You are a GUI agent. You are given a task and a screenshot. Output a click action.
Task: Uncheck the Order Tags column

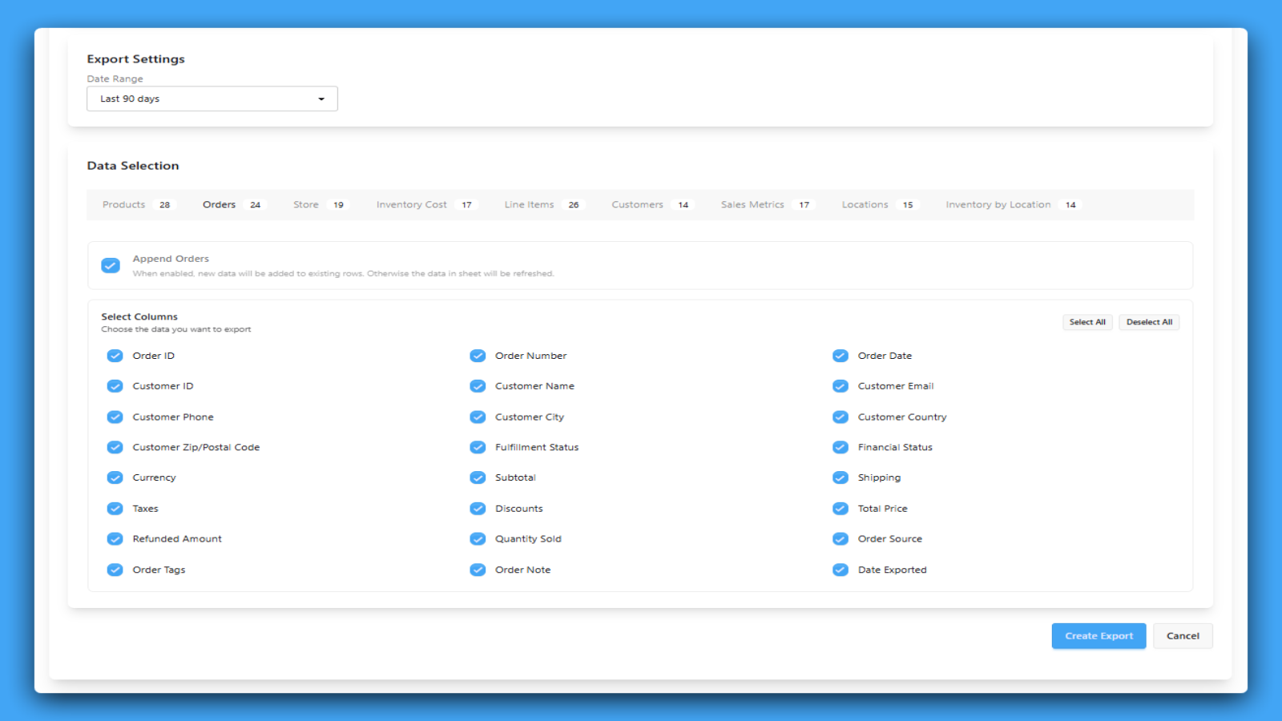[x=115, y=570]
